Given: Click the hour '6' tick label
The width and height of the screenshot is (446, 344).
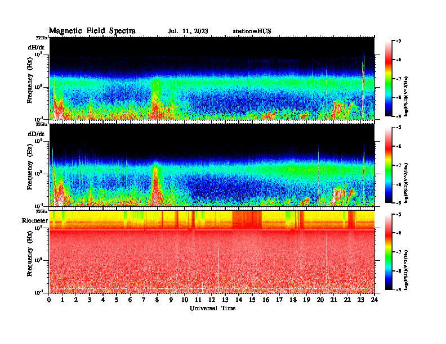Looking at the screenshot, I should click(x=130, y=300).
